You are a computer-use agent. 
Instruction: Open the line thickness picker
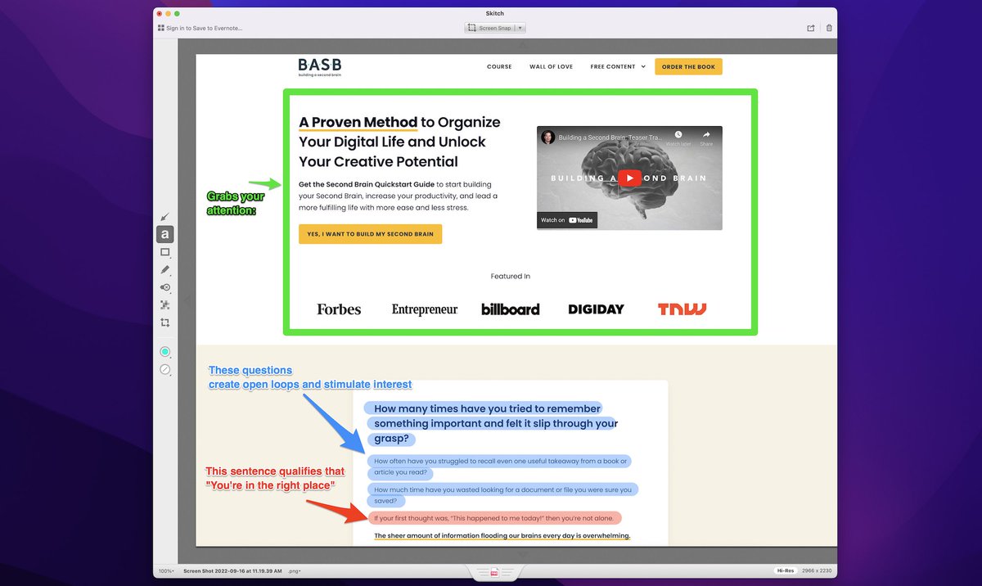tap(164, 370)
